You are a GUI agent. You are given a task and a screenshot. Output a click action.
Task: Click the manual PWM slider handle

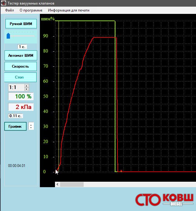pyautogui.click(x=8, y=36)
